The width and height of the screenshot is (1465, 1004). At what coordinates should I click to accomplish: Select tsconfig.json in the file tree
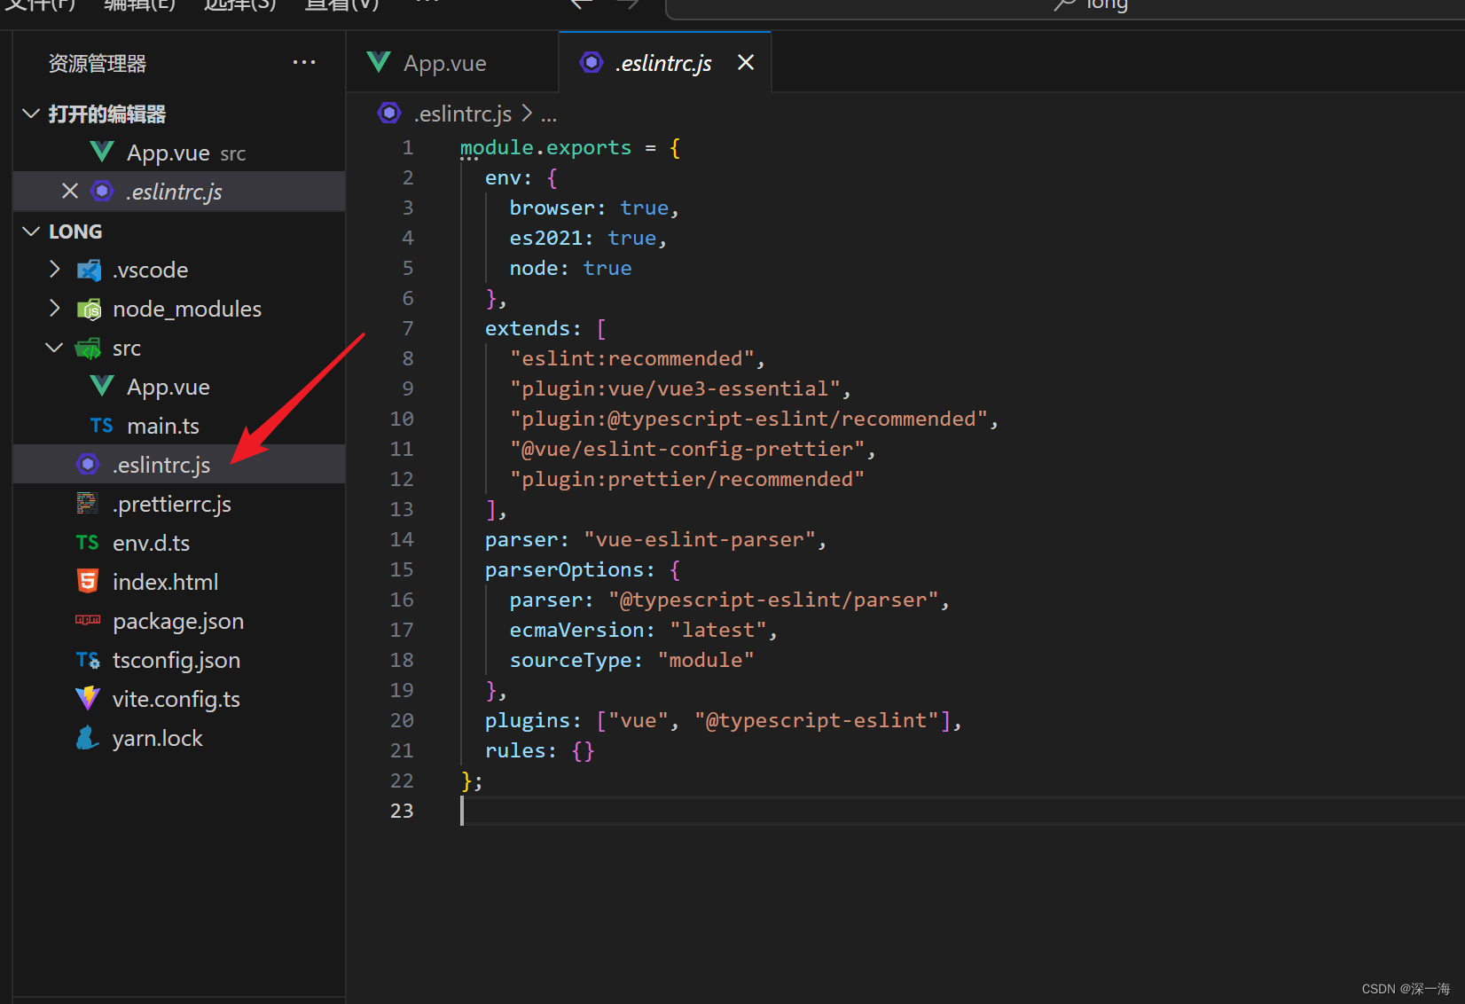[x=176, y=660]
